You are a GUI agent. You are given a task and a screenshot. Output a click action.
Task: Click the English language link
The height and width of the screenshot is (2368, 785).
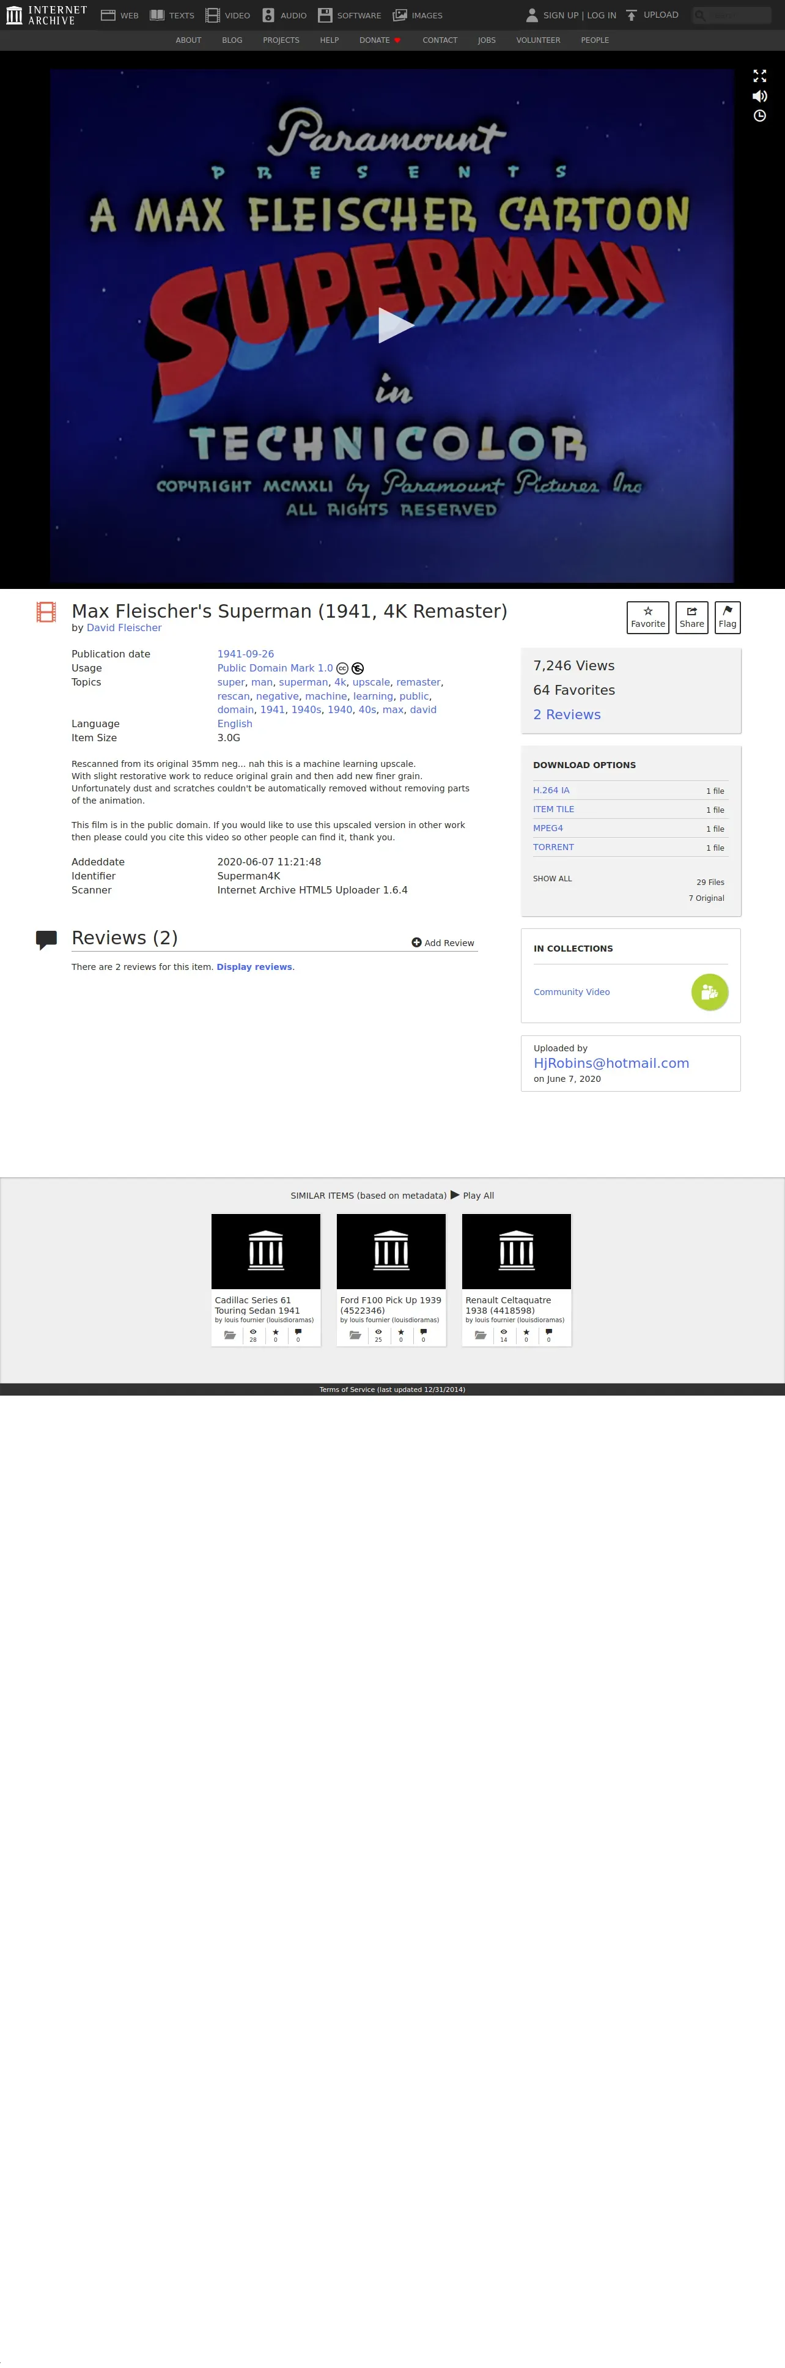[x=234, y=724]
